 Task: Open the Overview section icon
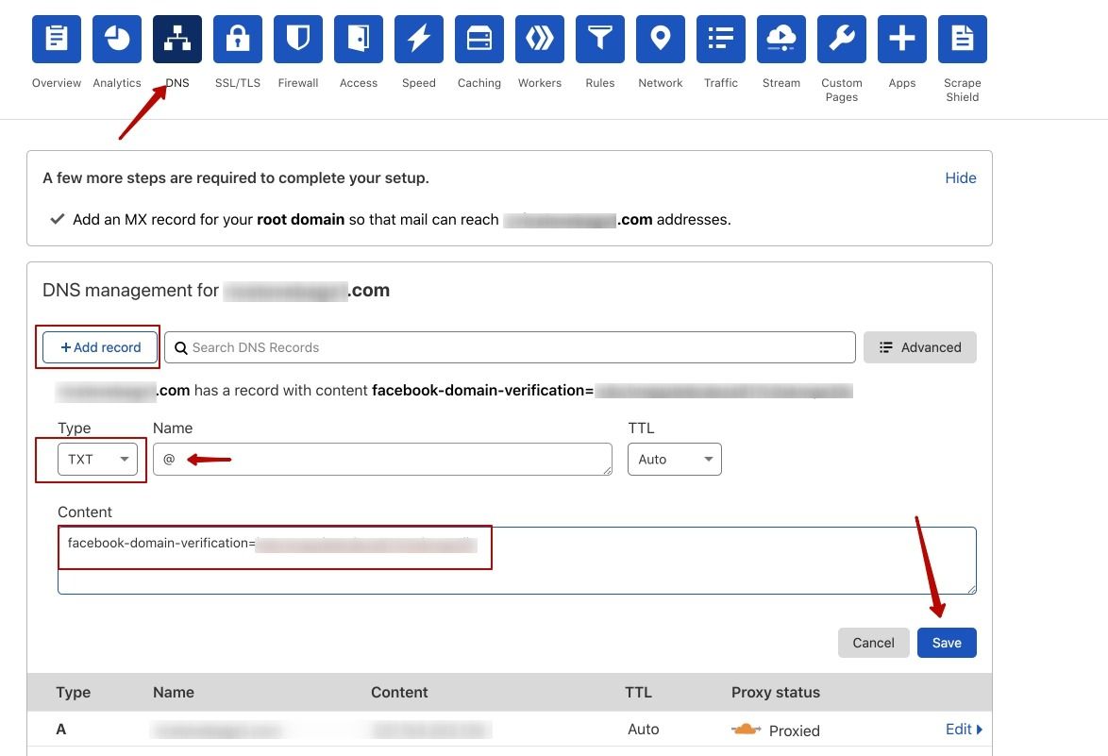click(x=57, y=40)
